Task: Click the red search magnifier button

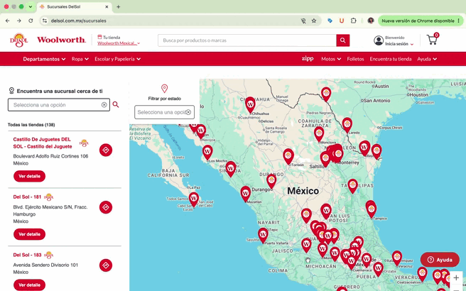Action: (x=342, y=40)
